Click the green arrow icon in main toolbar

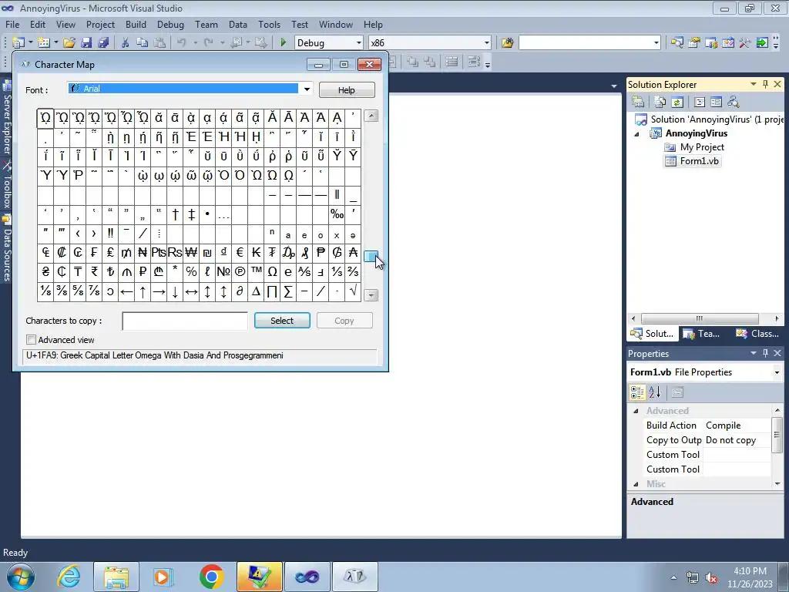tap(762, 43)
